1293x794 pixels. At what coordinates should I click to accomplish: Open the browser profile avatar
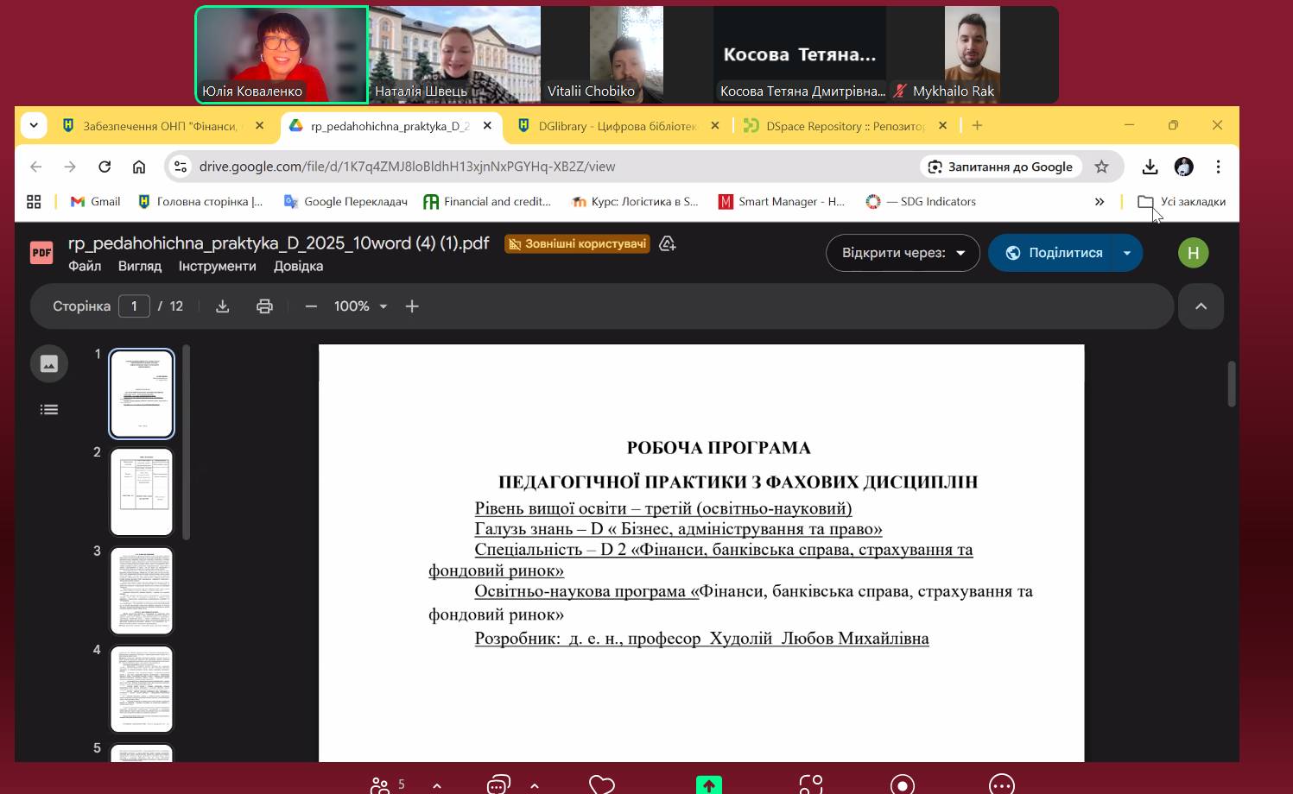pyautogui.click(x=1183, y=167)
